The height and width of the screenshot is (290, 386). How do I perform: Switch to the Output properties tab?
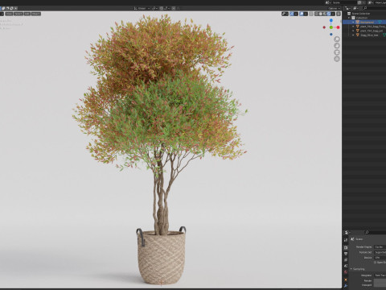[x=346, y=254]
